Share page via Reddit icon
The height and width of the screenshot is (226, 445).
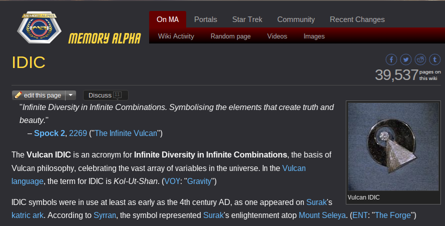(420, 59)
